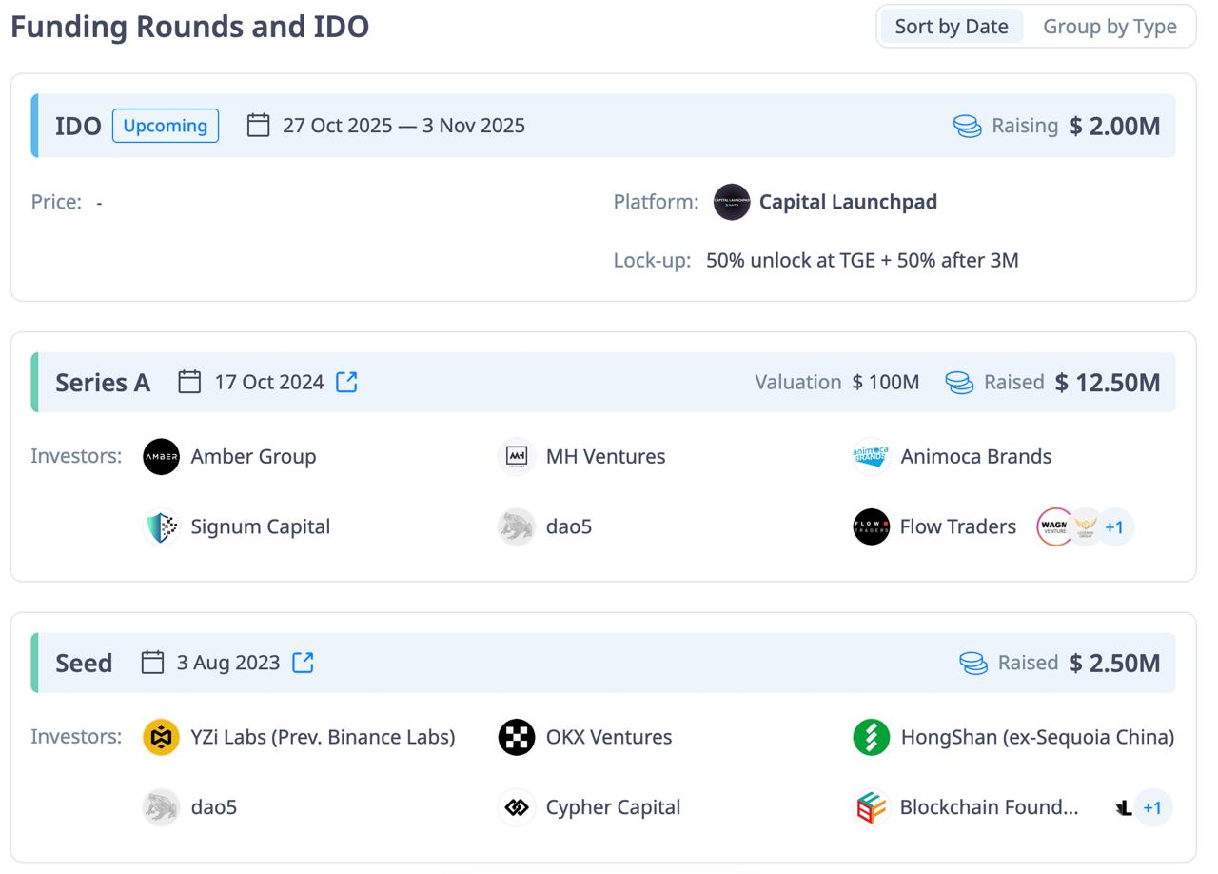Expand the +1 more Series A investors
Viewport: 1218px width, 874px height.
(1114, 526)
